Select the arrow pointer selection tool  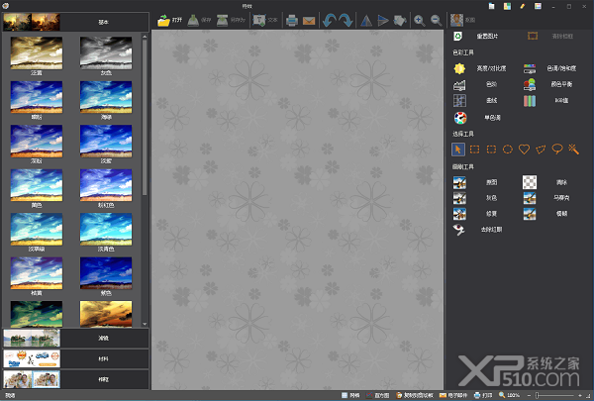tap(458, 150)
